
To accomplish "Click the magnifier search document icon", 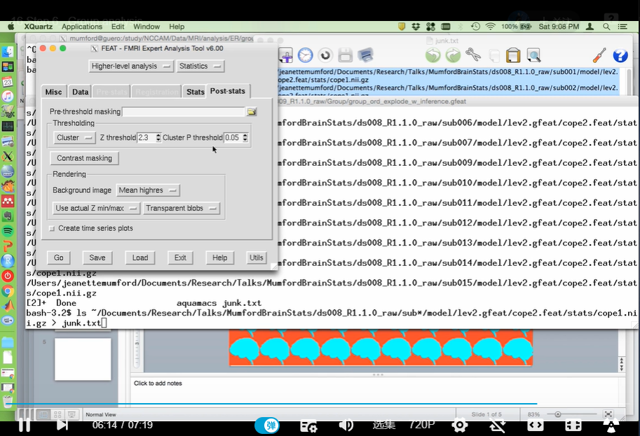I will pyautogui.click(x=533, y=55).
